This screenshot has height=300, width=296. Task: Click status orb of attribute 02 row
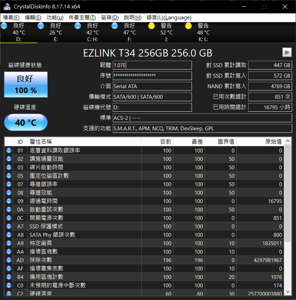tap(9, 159)
